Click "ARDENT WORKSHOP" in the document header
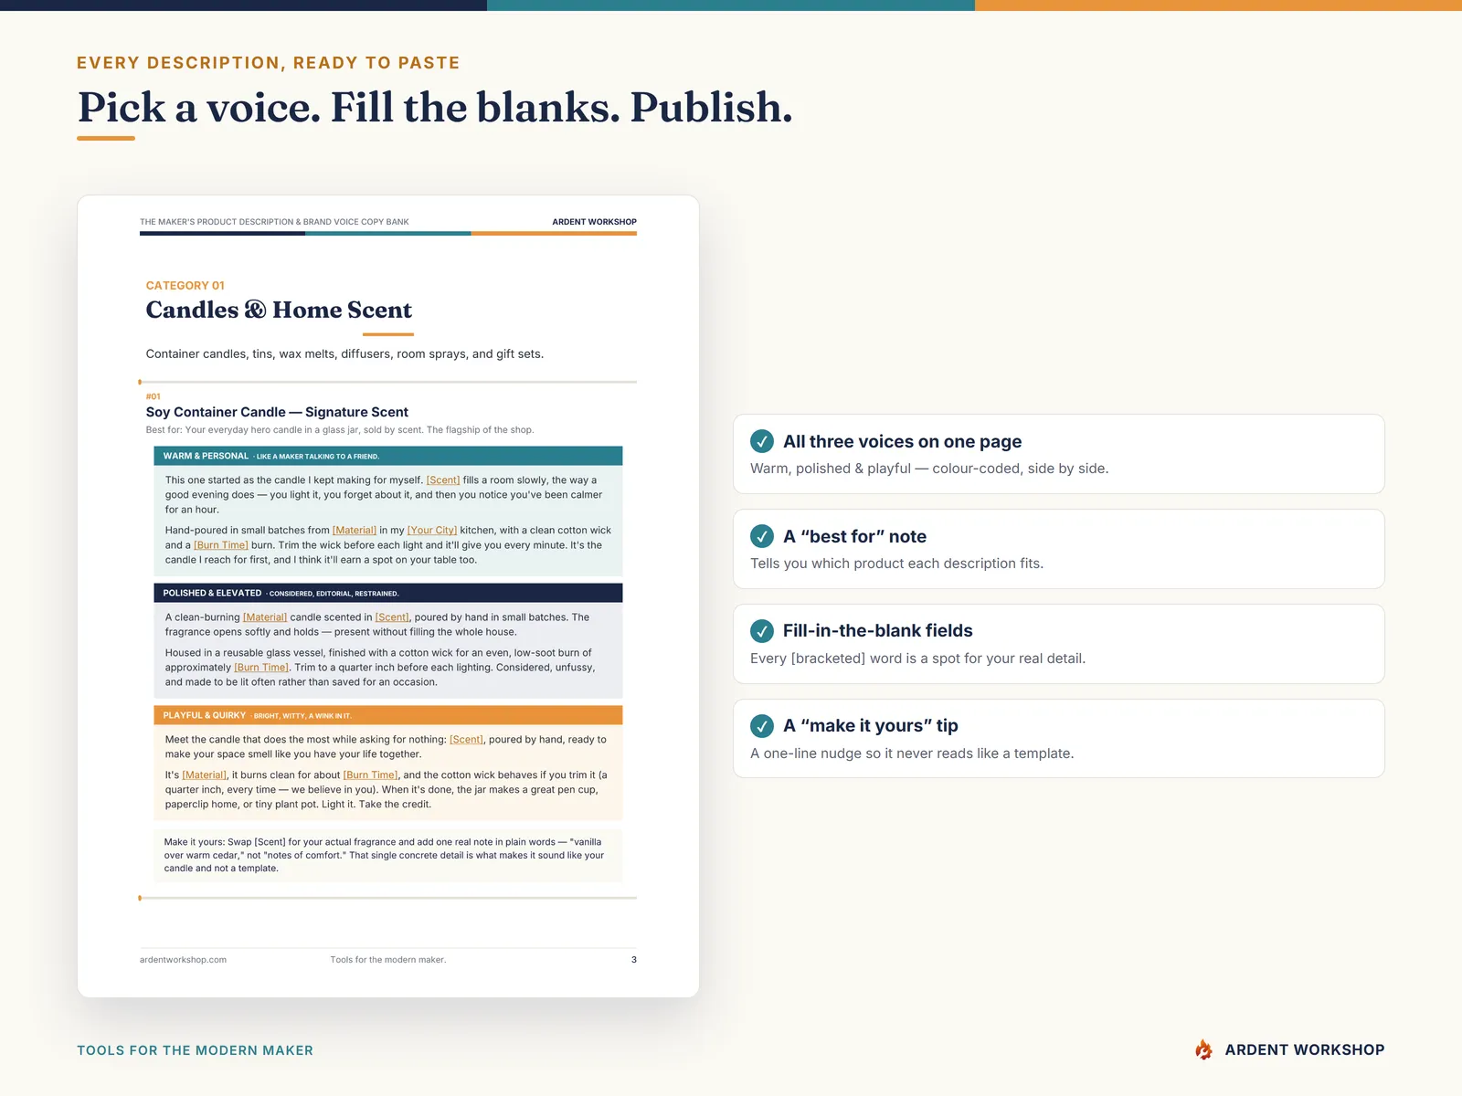This screenshot has width=1462, height=1096. 595,222
